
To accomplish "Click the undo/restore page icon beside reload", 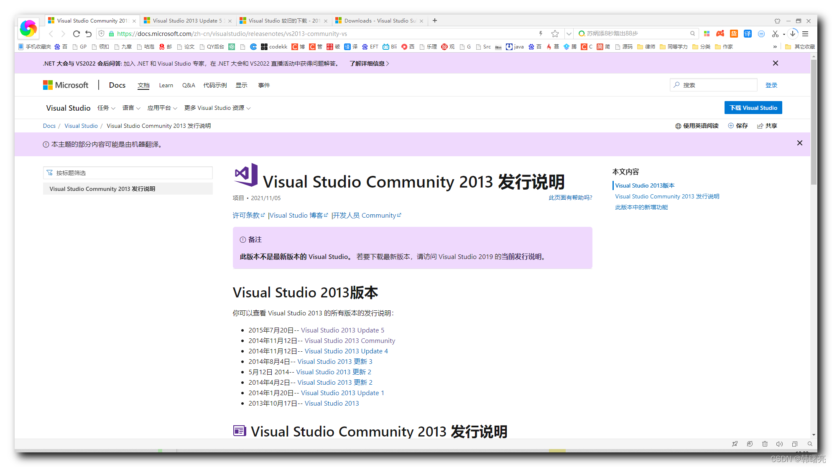I will pos(88,34).
